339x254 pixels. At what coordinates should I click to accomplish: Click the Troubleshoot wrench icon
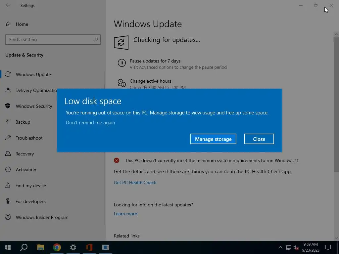coord(8,138)
